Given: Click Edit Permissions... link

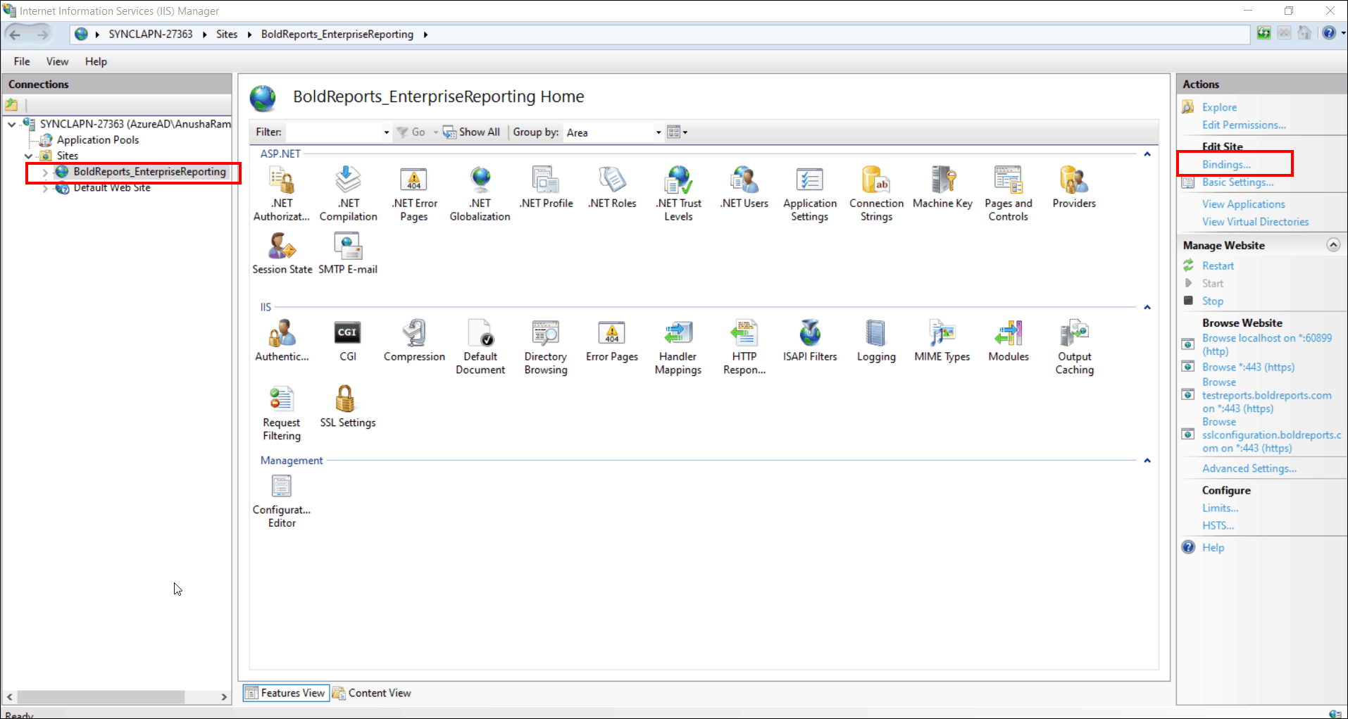Looking at the screenshot, I should pos(1244,125).
